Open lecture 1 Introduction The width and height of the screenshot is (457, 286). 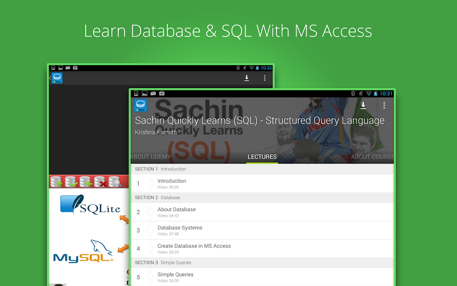pyautogui.click(x=262, y=183)
